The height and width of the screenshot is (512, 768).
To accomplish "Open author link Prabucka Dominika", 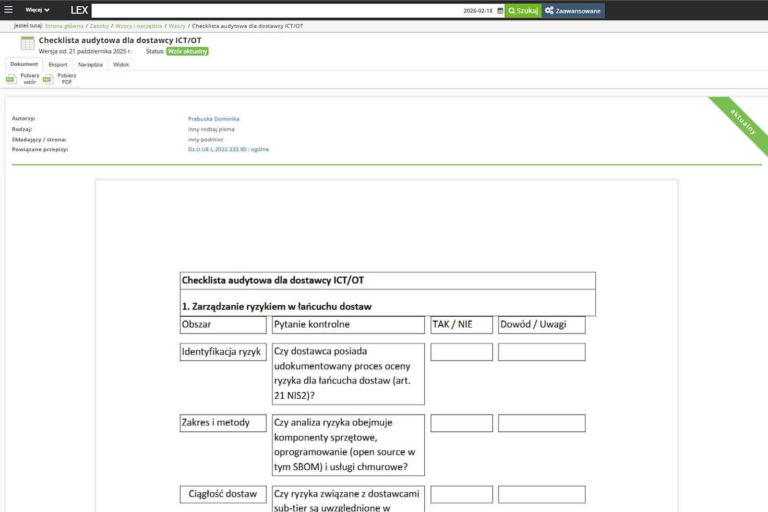I will (214, 119).
